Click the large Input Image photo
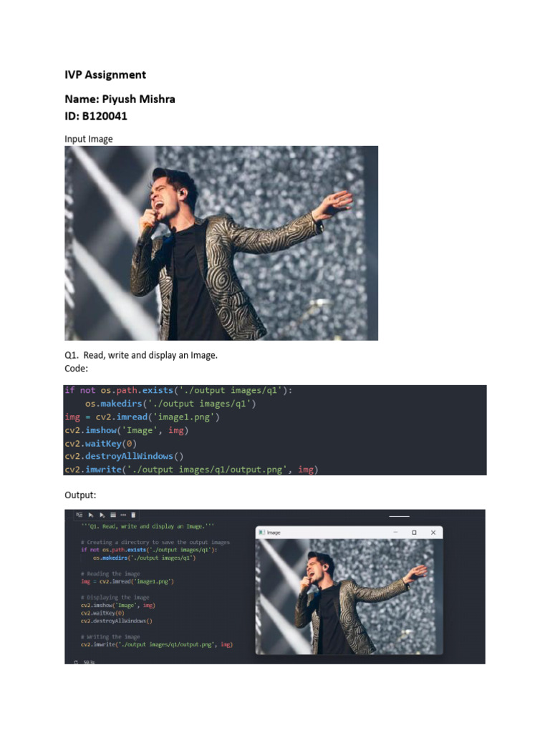Image resolution: width=550 pixels, height=733 pixels. coord(221,243)
